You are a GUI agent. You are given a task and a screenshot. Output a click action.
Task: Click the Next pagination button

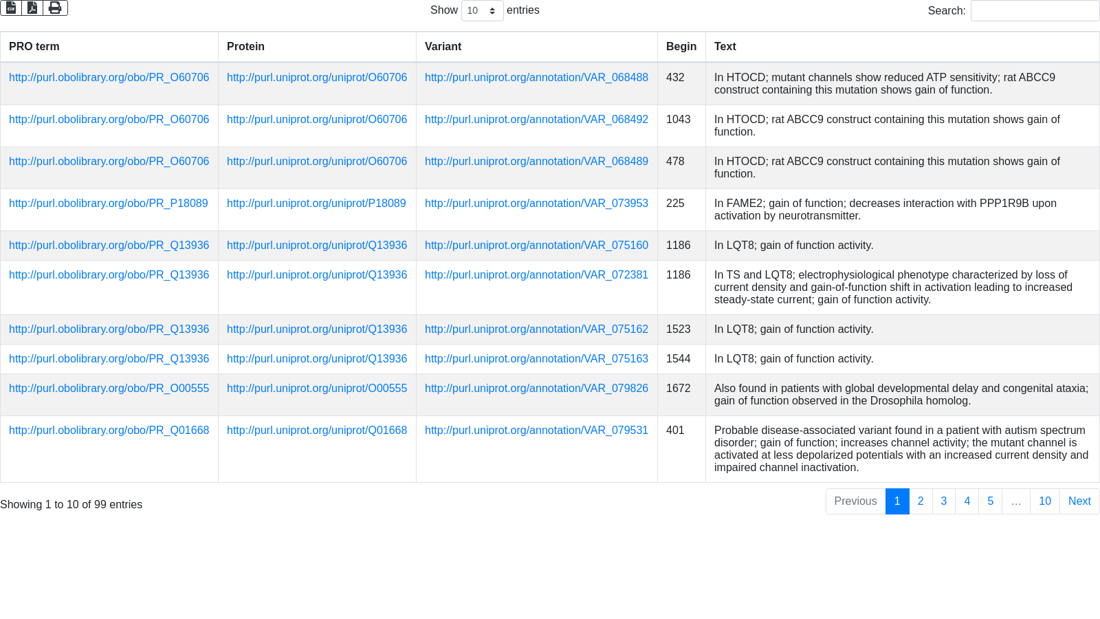click(x=1079, y=501)
